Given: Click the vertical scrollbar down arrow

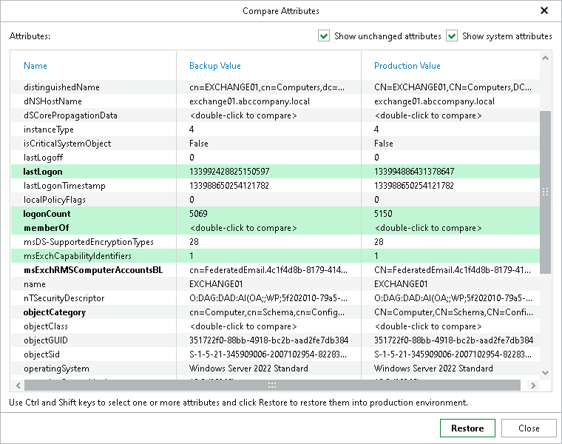Looking at the screenshot, I should tap(546, 372).
